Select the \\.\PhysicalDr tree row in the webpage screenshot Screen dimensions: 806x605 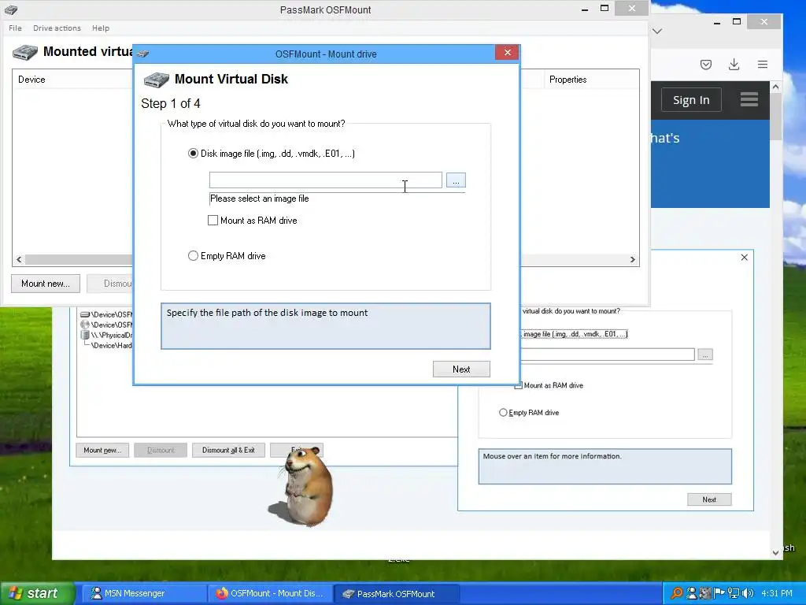[106, 335]
